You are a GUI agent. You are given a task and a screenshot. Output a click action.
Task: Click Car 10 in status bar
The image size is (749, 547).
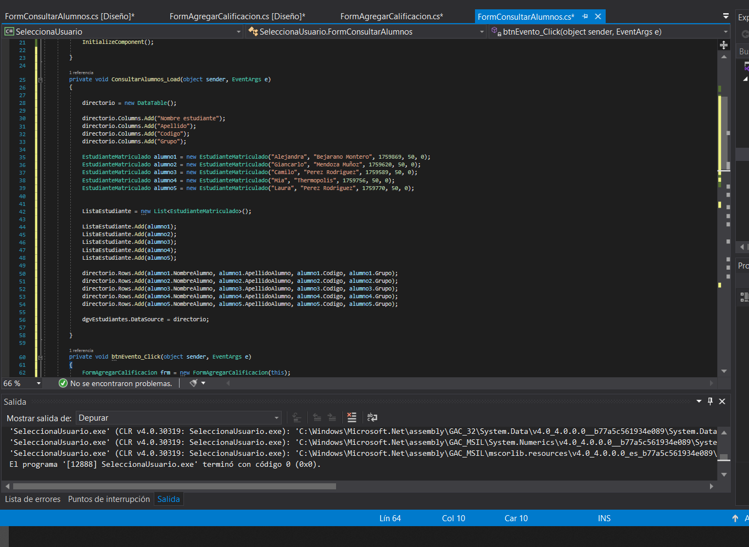click(x=516, y=518)
